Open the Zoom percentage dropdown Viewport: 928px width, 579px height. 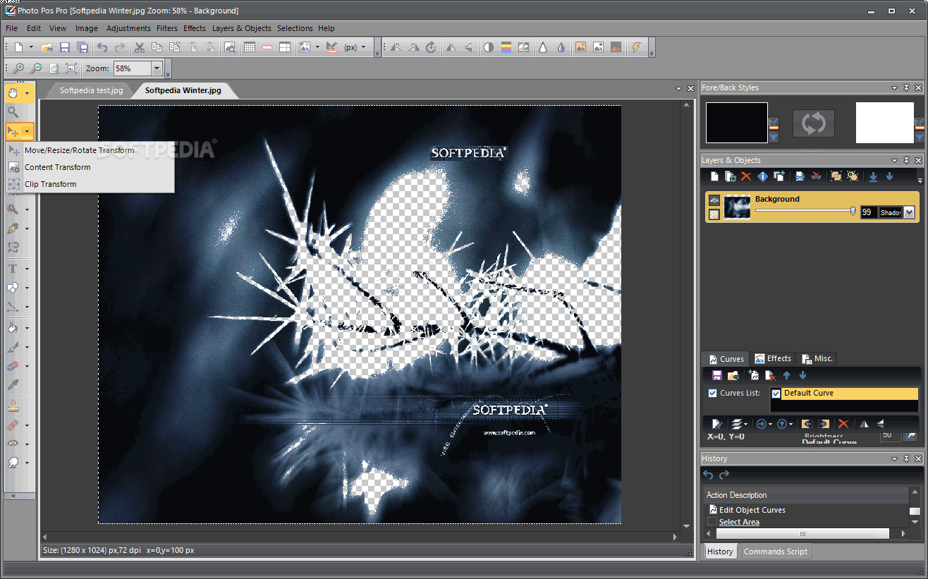pyautogui.click(x=157, y=68)
